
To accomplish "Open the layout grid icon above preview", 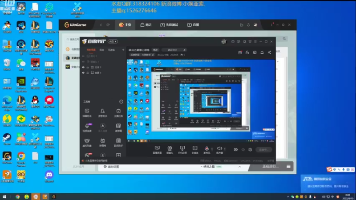I will (255, 52).
